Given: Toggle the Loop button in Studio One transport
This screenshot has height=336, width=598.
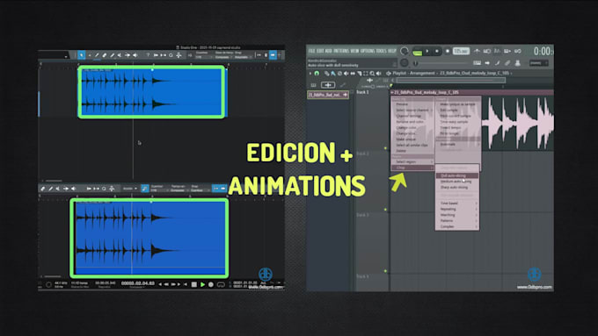Looking at the screenshot, I should pos(221,284).
